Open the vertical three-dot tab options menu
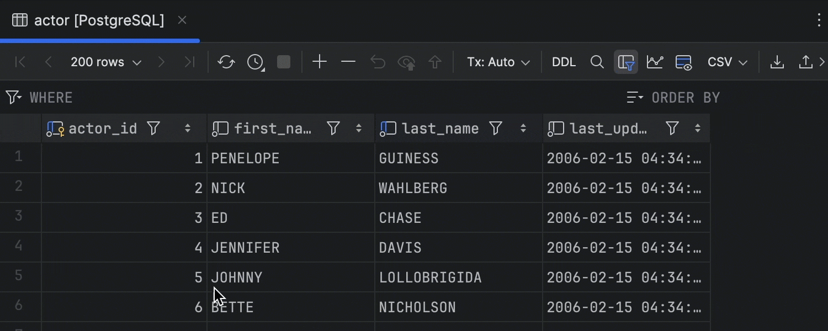The width and height of the screenshot is (828, 331). point(819,20)
